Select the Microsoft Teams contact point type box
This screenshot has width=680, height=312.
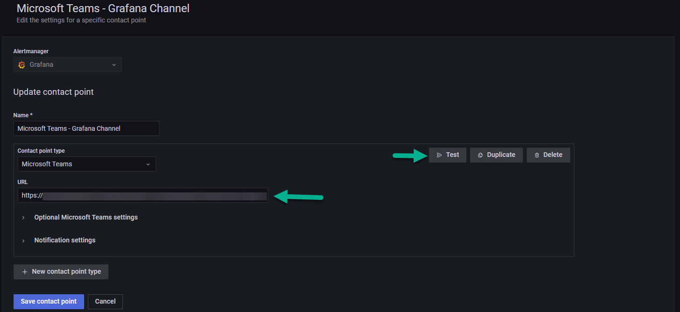point(87,164)
